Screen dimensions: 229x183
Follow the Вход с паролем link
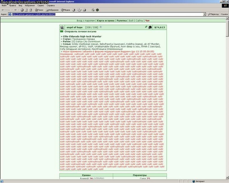(86, 21)
